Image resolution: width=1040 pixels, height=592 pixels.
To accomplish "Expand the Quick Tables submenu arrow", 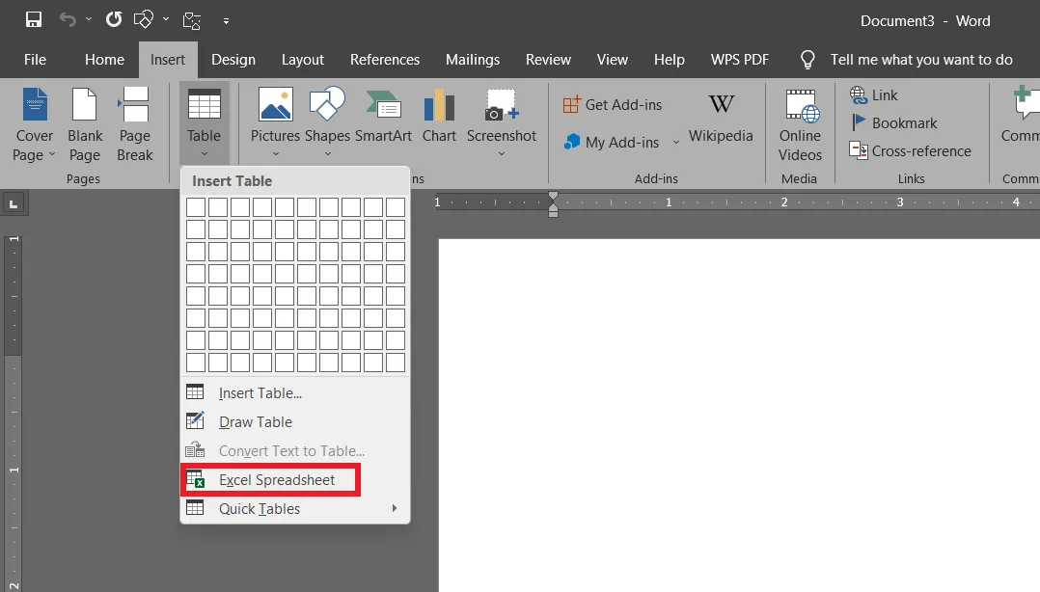I will [395, 508].
